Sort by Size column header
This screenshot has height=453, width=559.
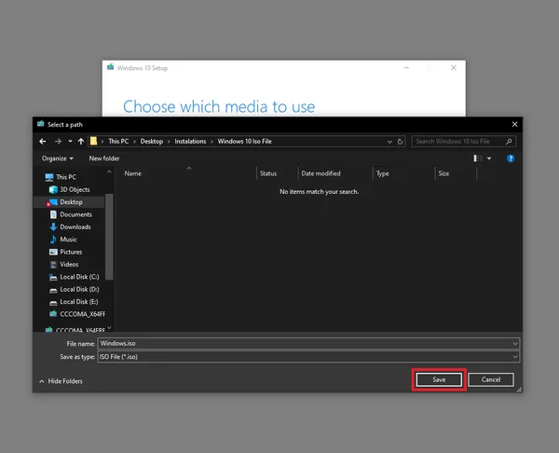point(443,173)
